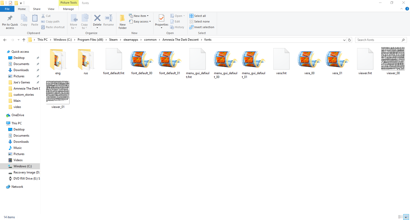Click the Search fonts input field
Image resolution: width=410 pixels, height=220 pixels.
pyautogui.click(x=378, y=40)
